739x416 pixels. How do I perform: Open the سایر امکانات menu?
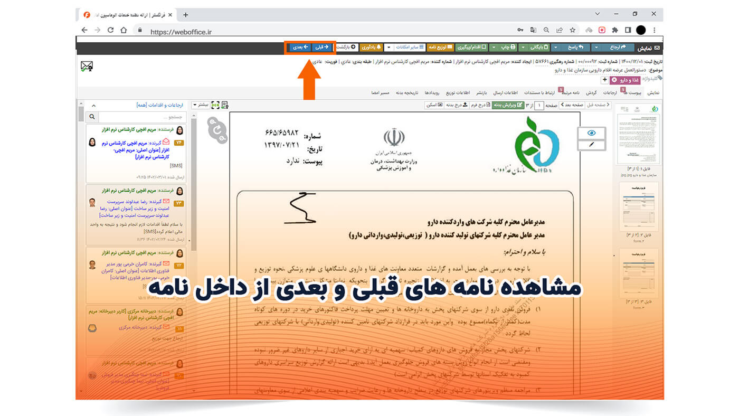pos(409,47)
